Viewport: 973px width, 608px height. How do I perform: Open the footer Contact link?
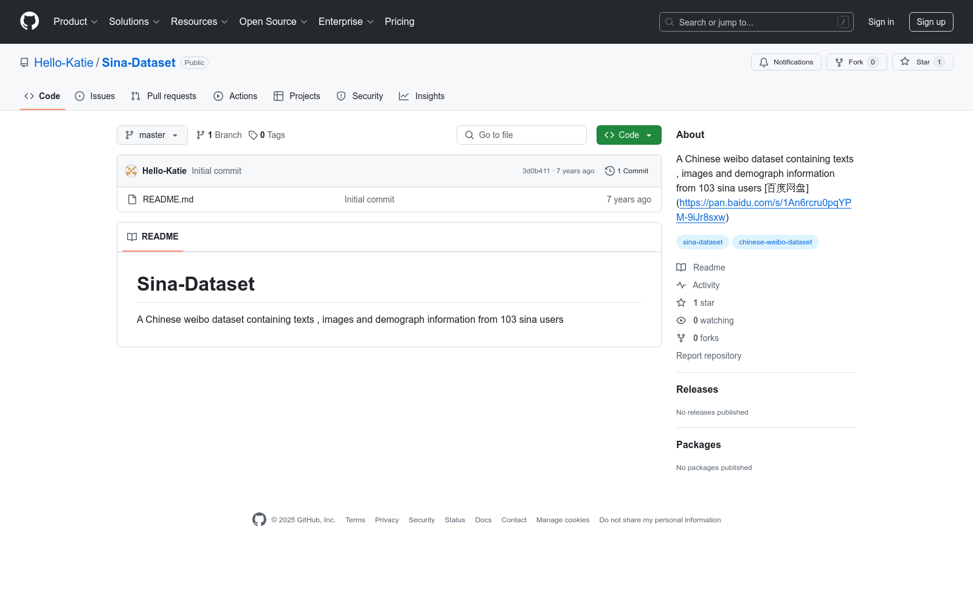[x=514, y=520]
